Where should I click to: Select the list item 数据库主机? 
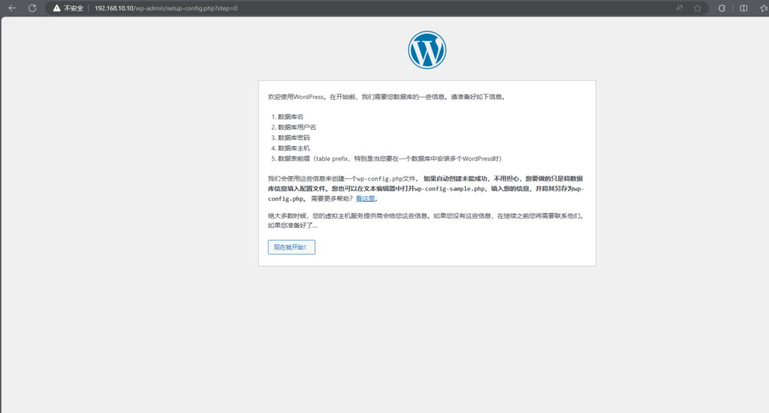pos(294,148)
